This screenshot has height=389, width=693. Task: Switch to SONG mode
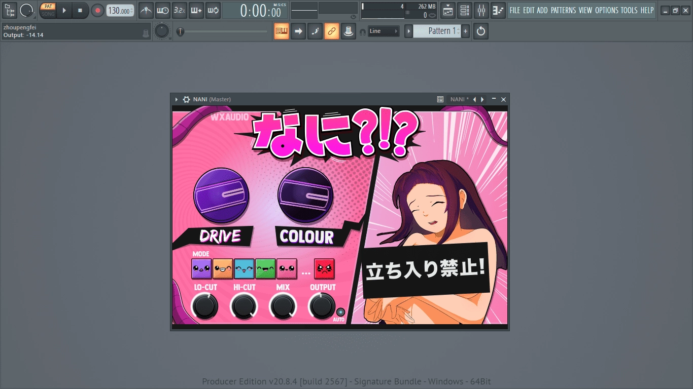(x=48, y=14)
